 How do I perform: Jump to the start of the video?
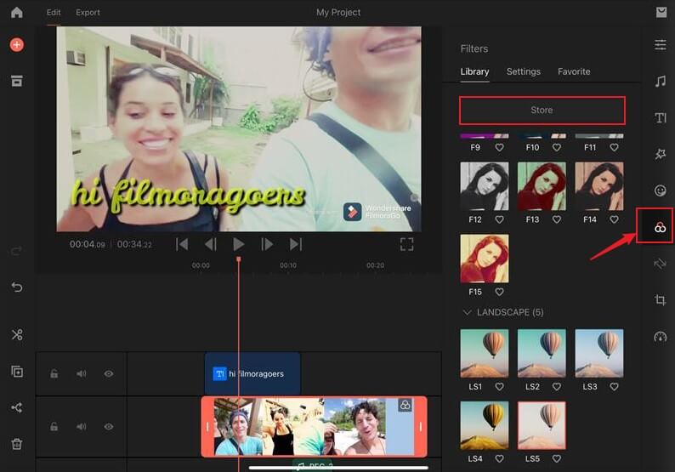pyautogui.click(x=182, y=244)
